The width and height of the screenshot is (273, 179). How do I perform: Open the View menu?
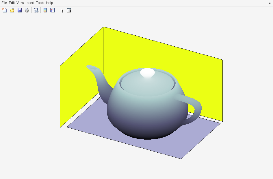coord(20,3)
